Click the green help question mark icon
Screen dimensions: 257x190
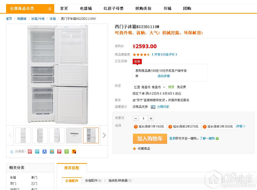pyautogui.click(x=217, y=139)
